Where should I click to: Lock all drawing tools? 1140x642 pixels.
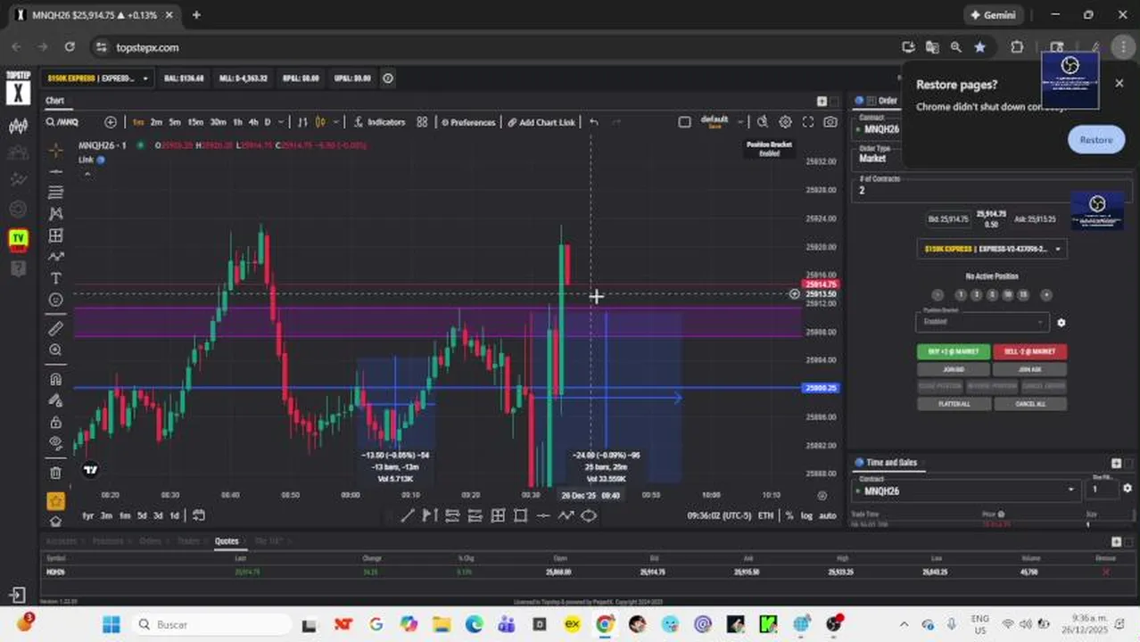[x=55, y=422]
